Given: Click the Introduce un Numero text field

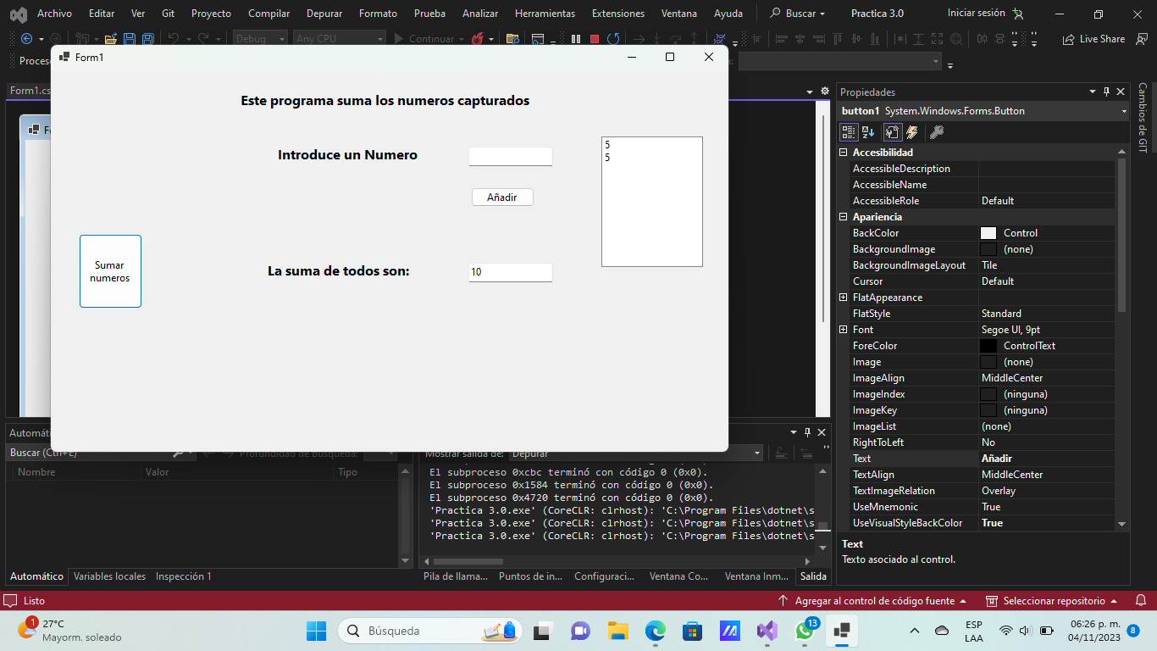Looking at the screenshot, I should coord(510,156).
